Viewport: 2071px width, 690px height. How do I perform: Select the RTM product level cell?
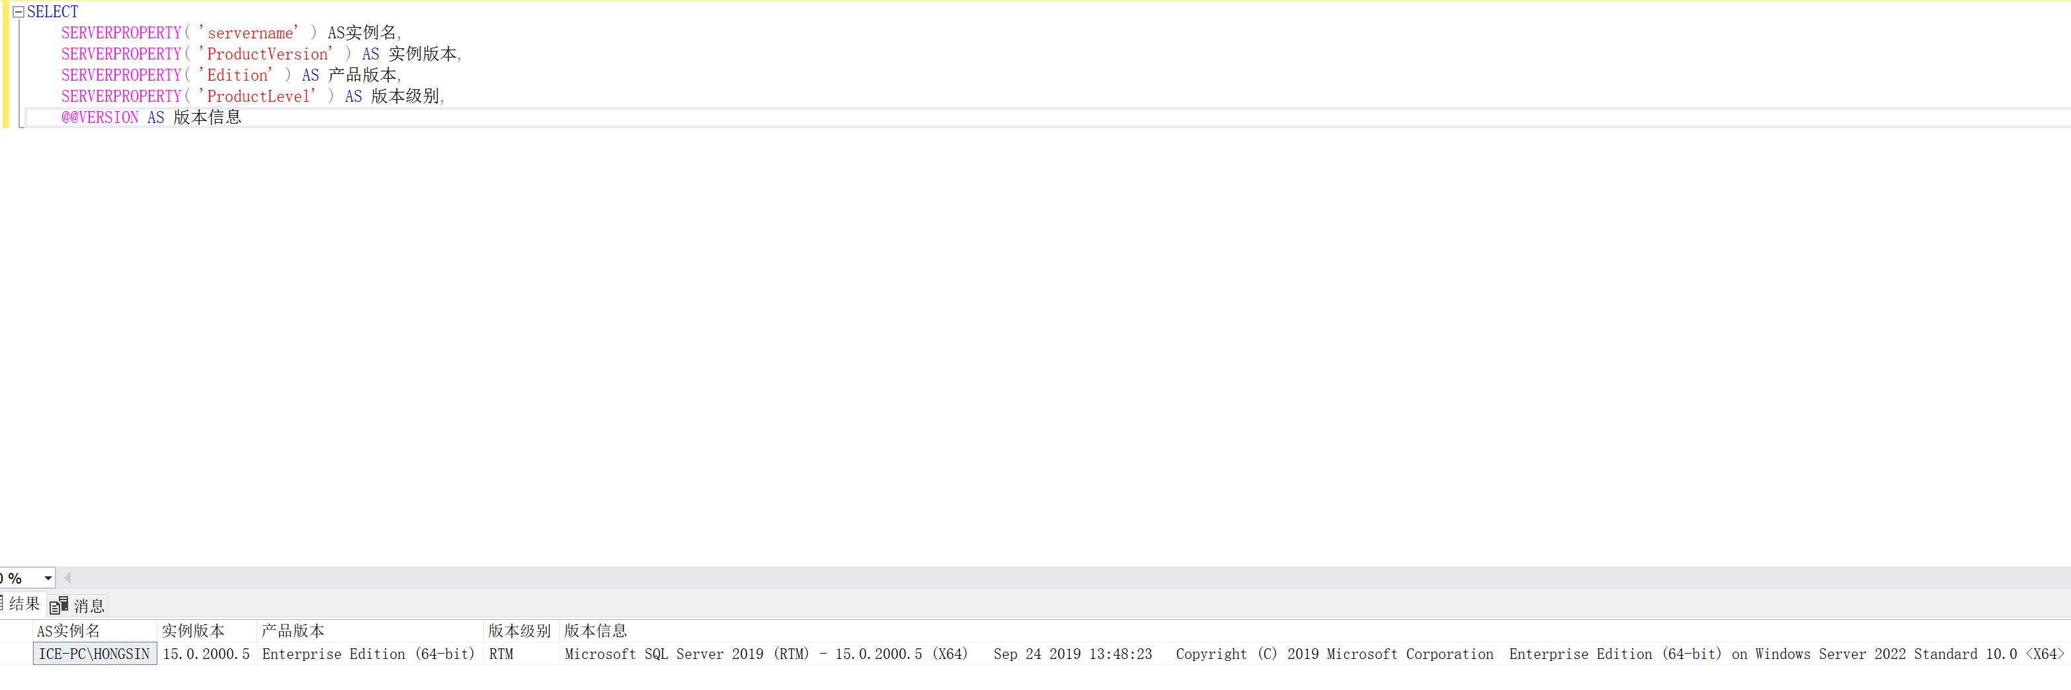point(502,654)
